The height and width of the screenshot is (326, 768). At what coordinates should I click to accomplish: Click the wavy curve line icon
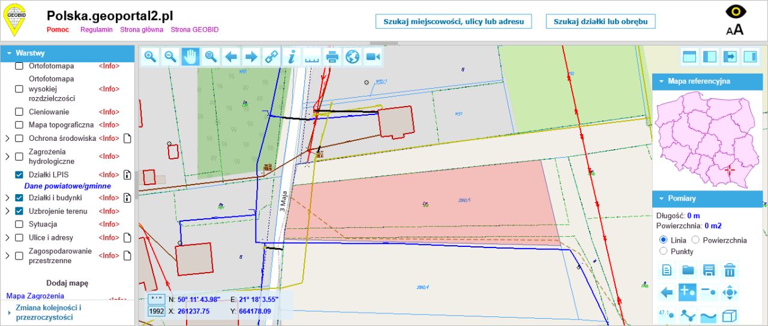(x=709, y=315)
